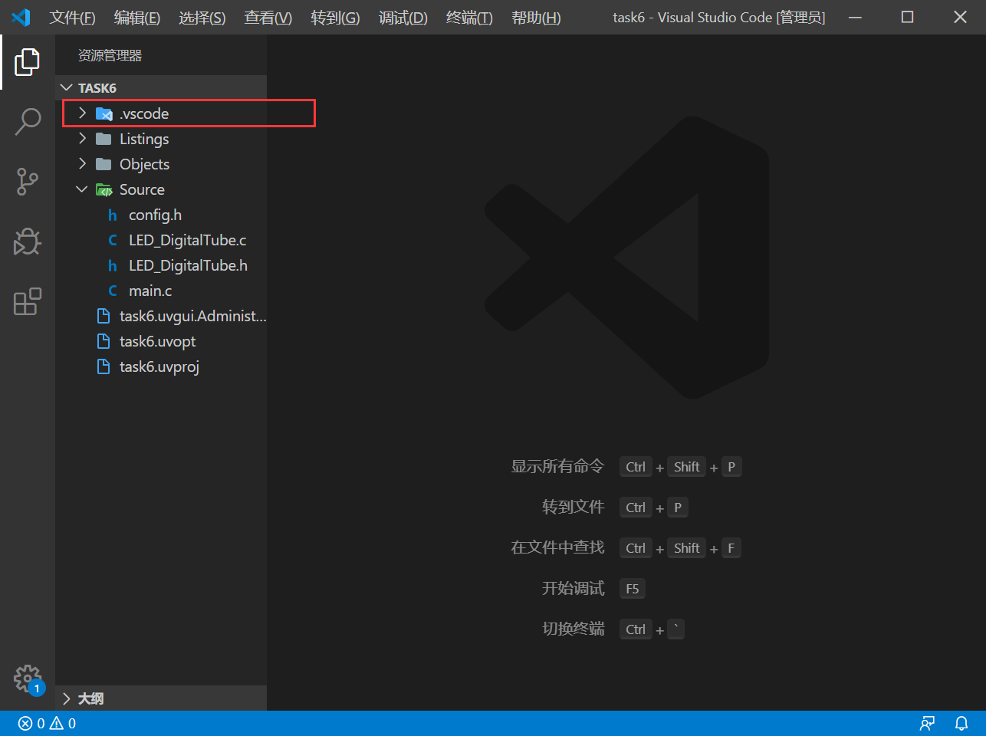Open config.h file name
The image size is (986, 736).
point(155,215)
